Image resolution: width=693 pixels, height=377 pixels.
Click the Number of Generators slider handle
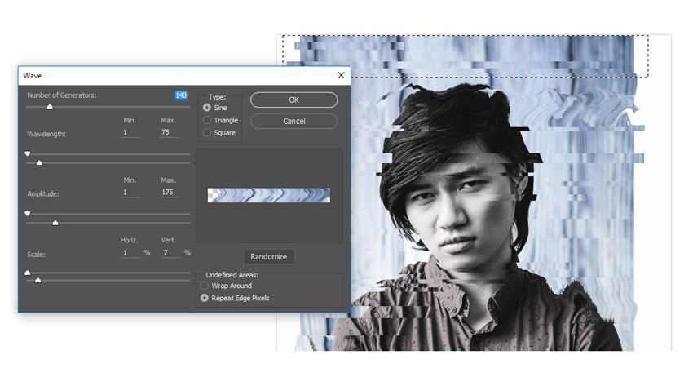[x=50, y=106]
